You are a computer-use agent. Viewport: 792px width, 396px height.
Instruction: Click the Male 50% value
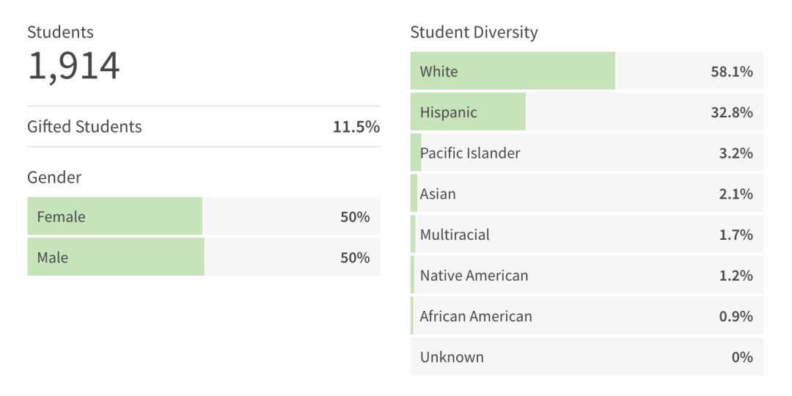(355, 258)
